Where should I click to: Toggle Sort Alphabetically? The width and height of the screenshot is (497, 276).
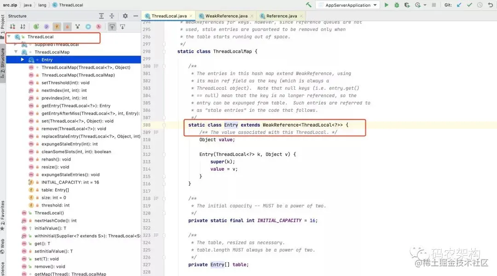click(23, 27)
